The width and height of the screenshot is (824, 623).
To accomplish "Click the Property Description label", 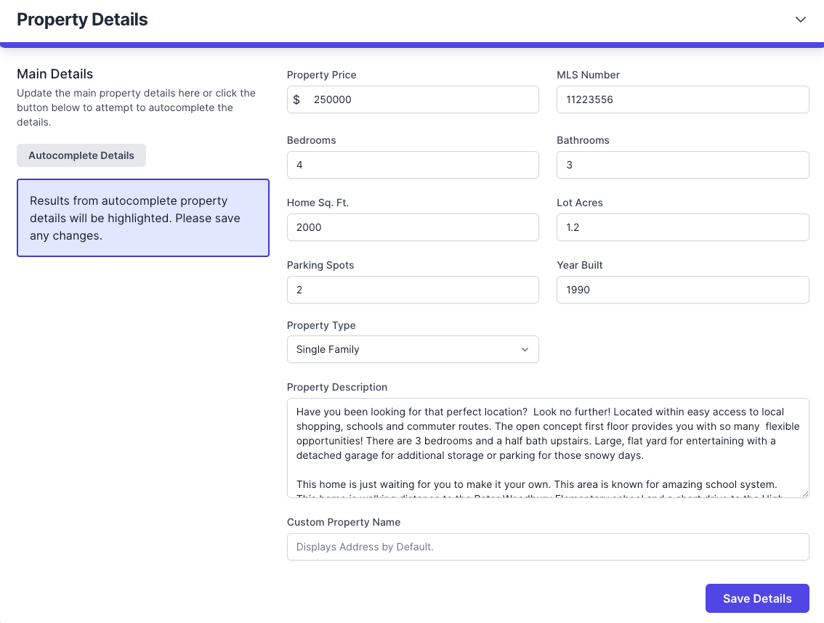I will (x=337, y=387).
